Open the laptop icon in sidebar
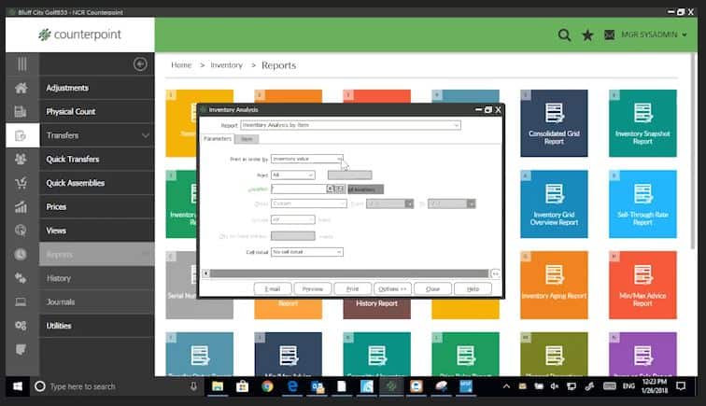 21,302
